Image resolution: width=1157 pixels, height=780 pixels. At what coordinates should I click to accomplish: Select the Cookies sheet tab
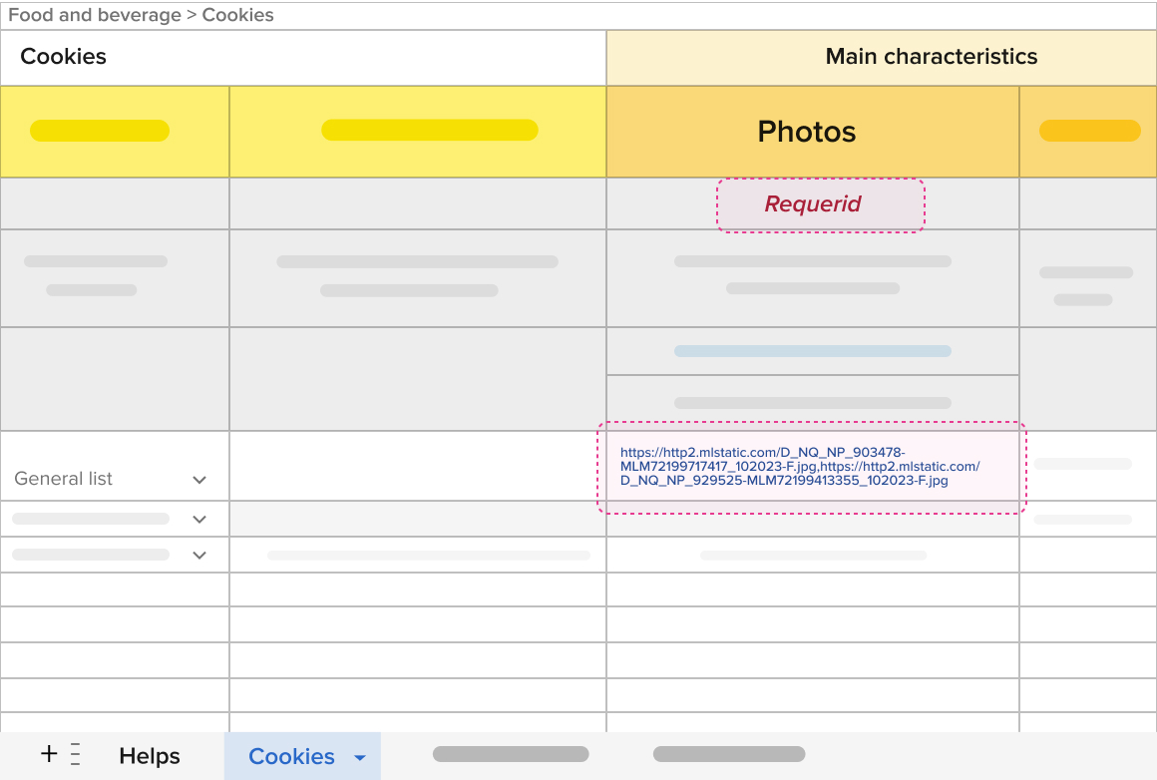click(291, 757)
